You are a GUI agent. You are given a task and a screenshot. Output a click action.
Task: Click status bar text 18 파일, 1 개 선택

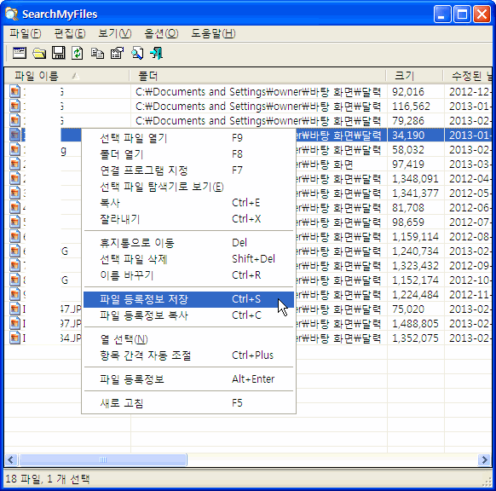pos(48,479)
